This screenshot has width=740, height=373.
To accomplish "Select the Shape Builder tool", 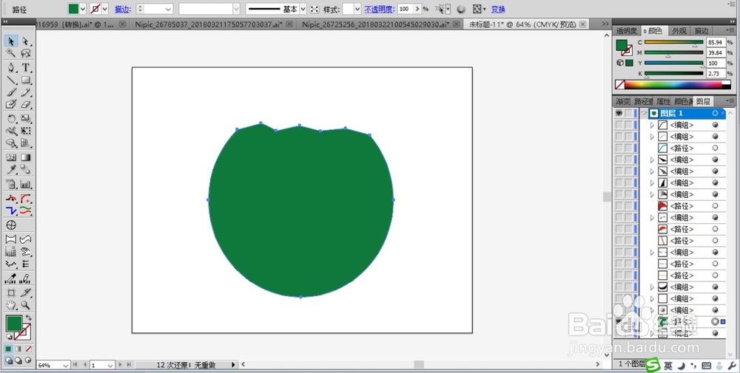I will (11, 143).
